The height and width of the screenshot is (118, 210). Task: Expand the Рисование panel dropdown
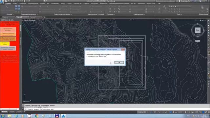[x=111, y=14]
